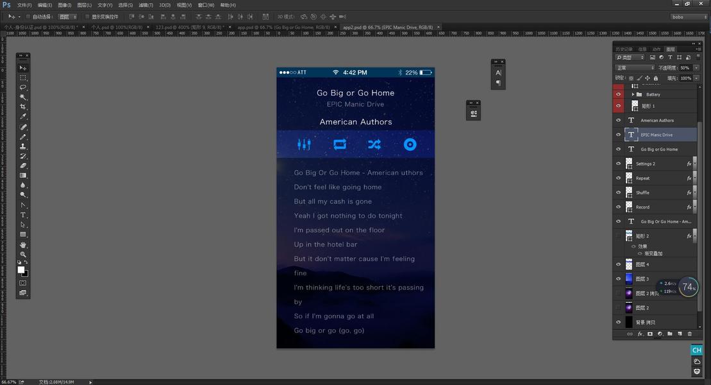Select the Rectangle shape tool

coord(22,234)
